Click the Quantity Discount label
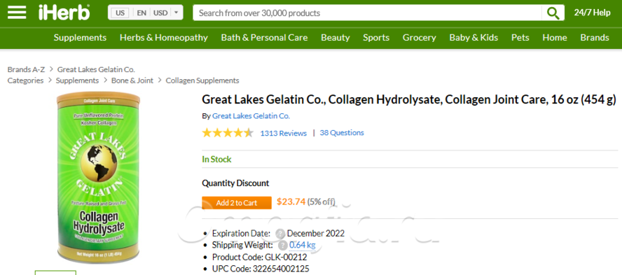This screenshot has height=275, width=622. pyautogui.click(x=235, y=183)
